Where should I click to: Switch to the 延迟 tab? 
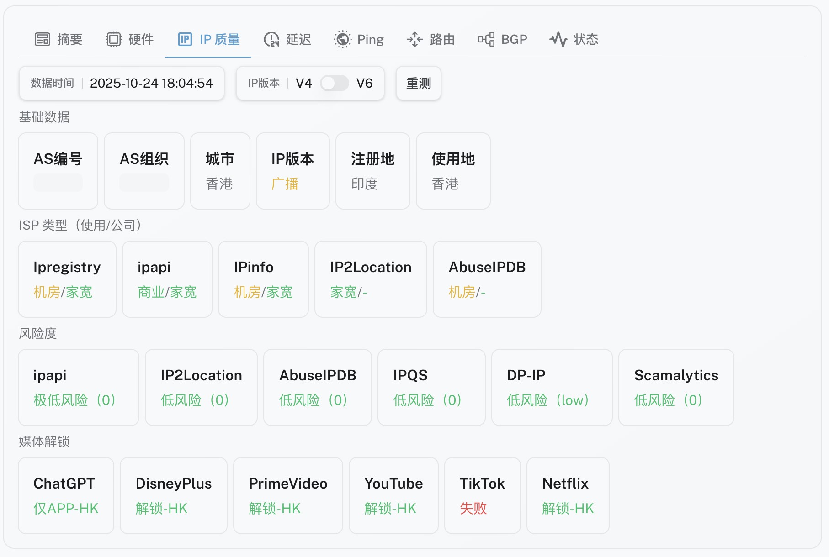(x=298, y=40)
